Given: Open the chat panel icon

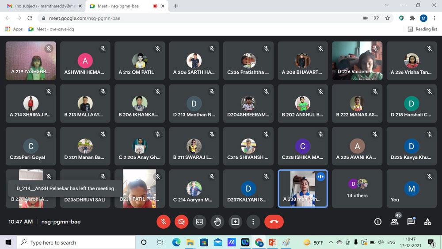Looking at the screenshot, I should [x=411, y=222].
